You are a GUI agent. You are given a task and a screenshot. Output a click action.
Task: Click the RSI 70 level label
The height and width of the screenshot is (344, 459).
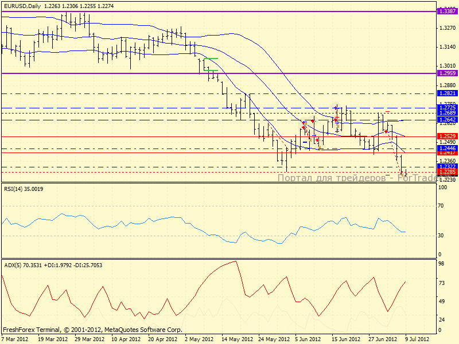tap(442, 205)
